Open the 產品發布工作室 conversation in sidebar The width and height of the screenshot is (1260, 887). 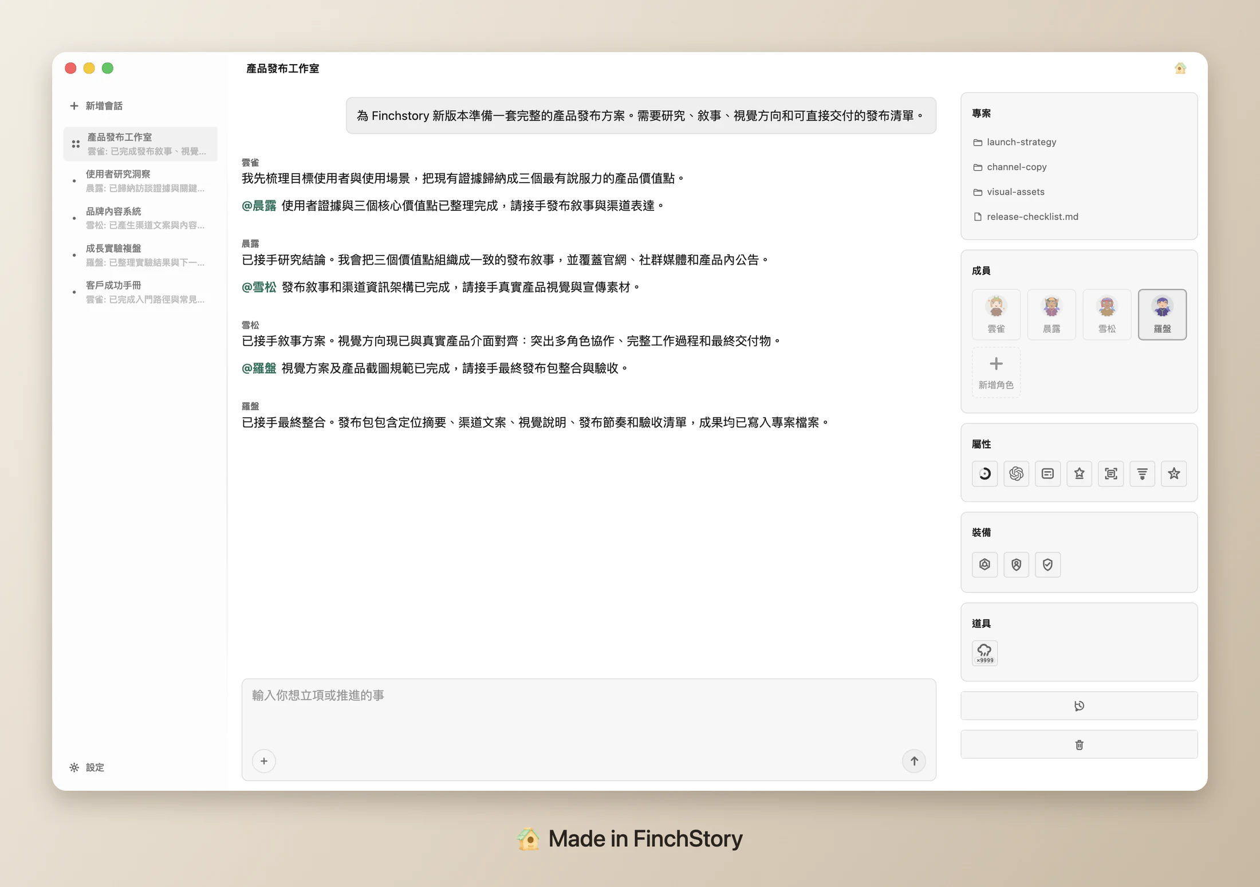coord(140,144)
